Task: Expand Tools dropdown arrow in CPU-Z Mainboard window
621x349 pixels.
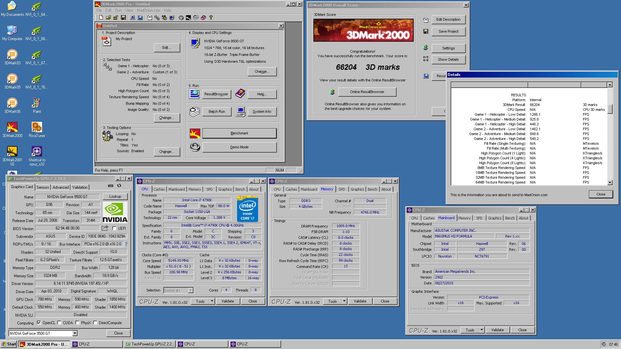Action: click(482, 330)
